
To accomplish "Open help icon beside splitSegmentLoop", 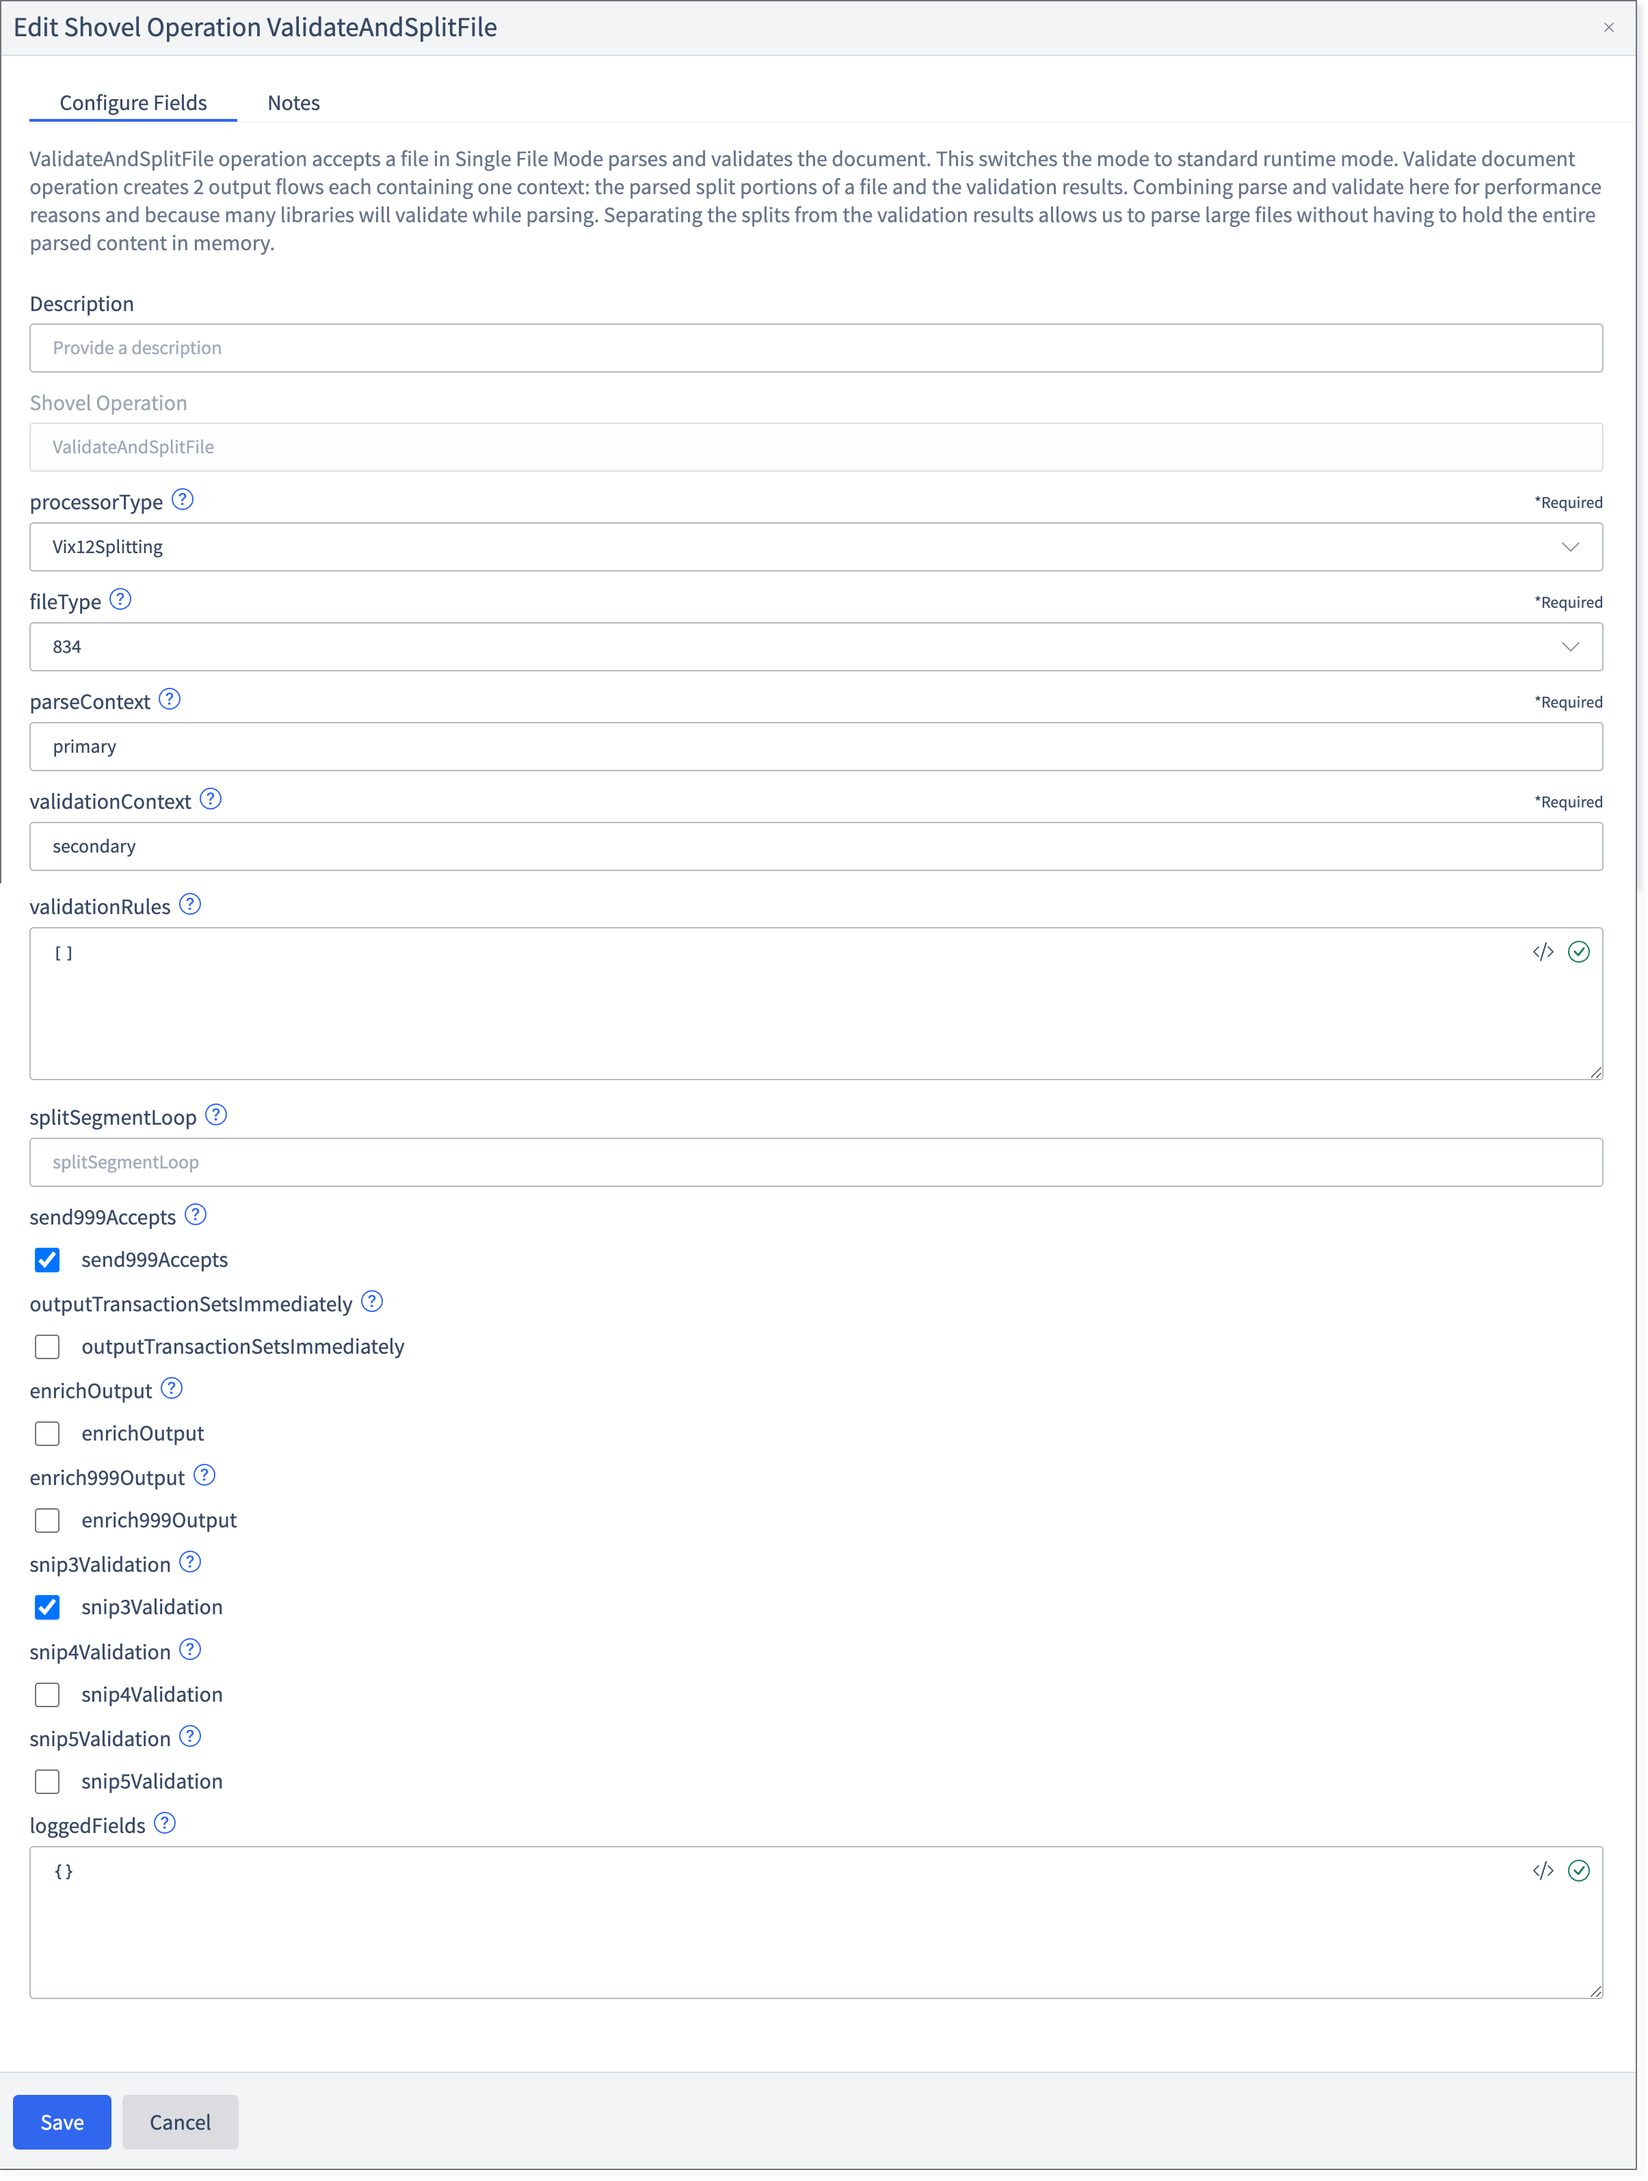I will coord(216,1115).
